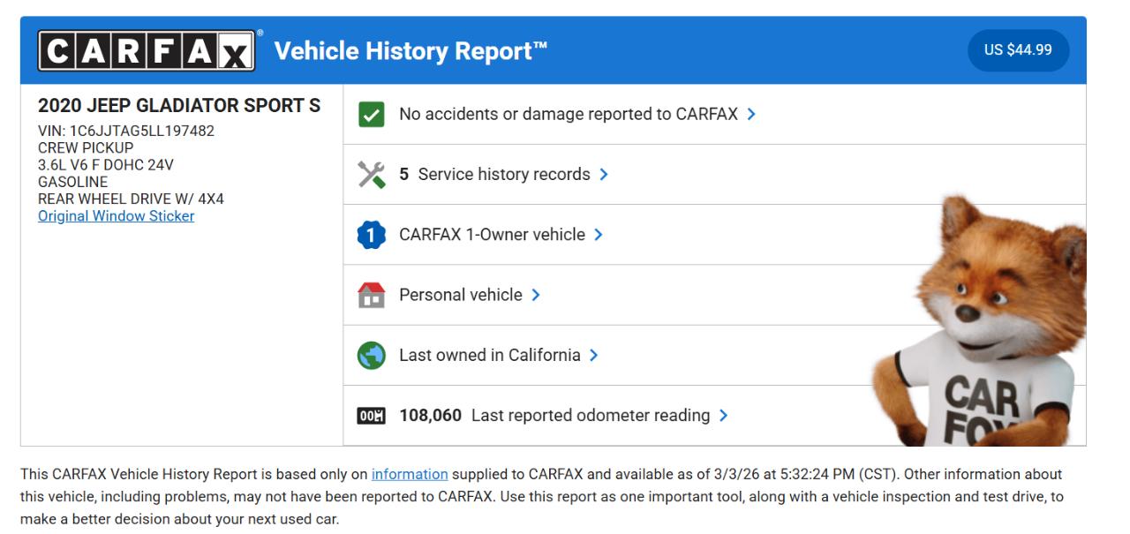Click the wrench service history icon
Viewport: 1130px width, 534px height.
pos(372,175)
